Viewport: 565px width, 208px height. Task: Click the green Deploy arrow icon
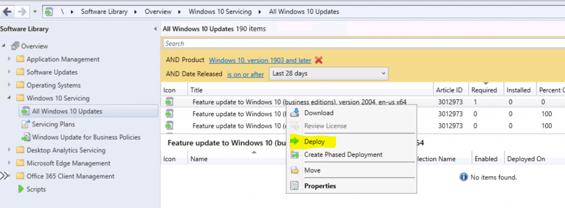(x=295, y=141)
